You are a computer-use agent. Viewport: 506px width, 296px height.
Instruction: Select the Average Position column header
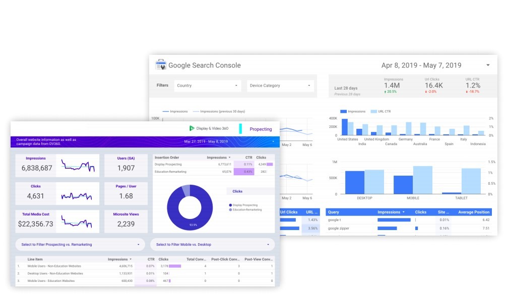(474, 212)
